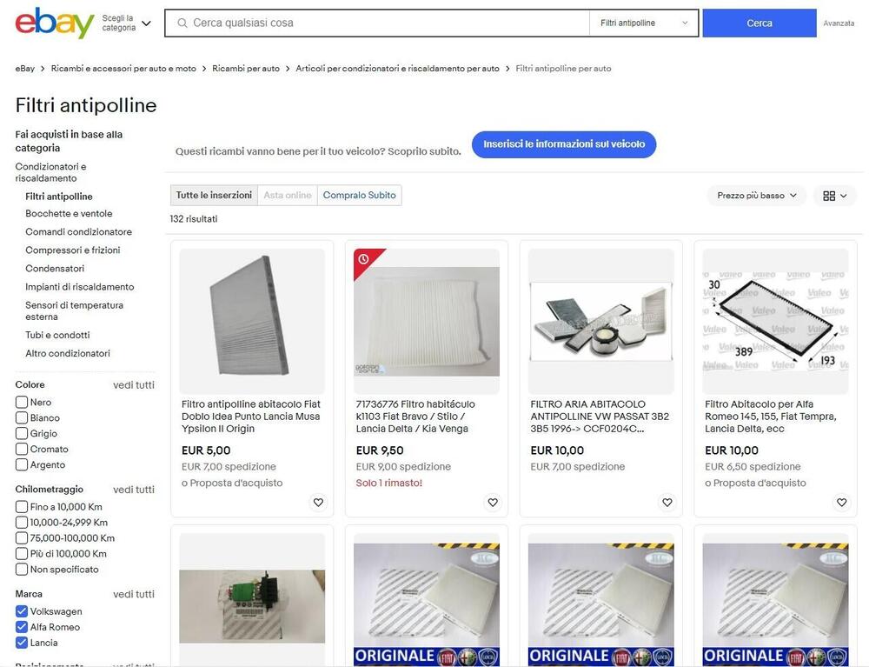Check the Argento color checkbox
Viewport: 869px width, 667px height.
22,464
